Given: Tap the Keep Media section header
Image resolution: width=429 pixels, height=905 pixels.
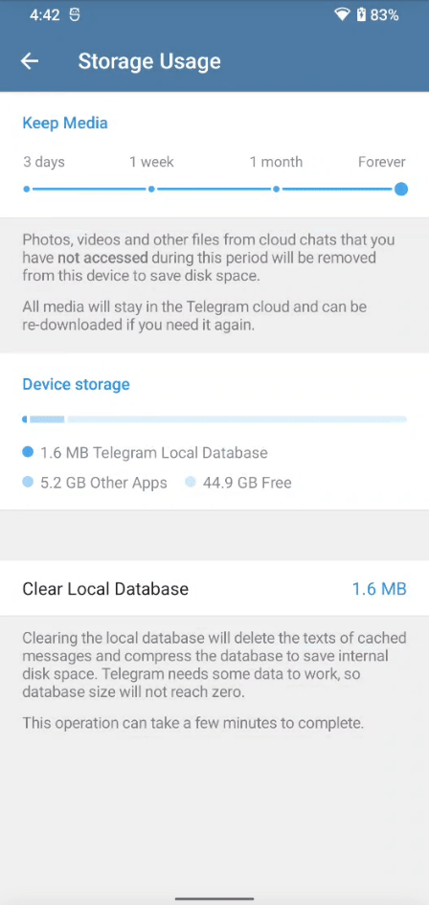Looking at the screenshot, I should (65, 123).
